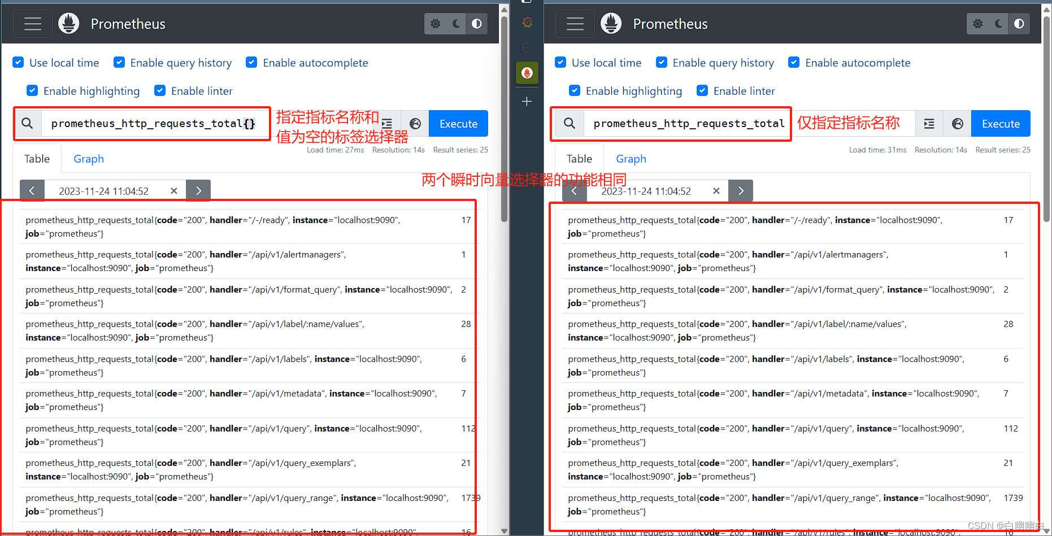Click the /api/v1/alertmanagers row in the right window

click(792, 261)
